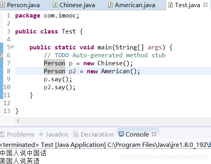Viewport: 211px width, 164px height.
Task: Click variable 'p2' declaration on line 8
Action: [72, 71]
